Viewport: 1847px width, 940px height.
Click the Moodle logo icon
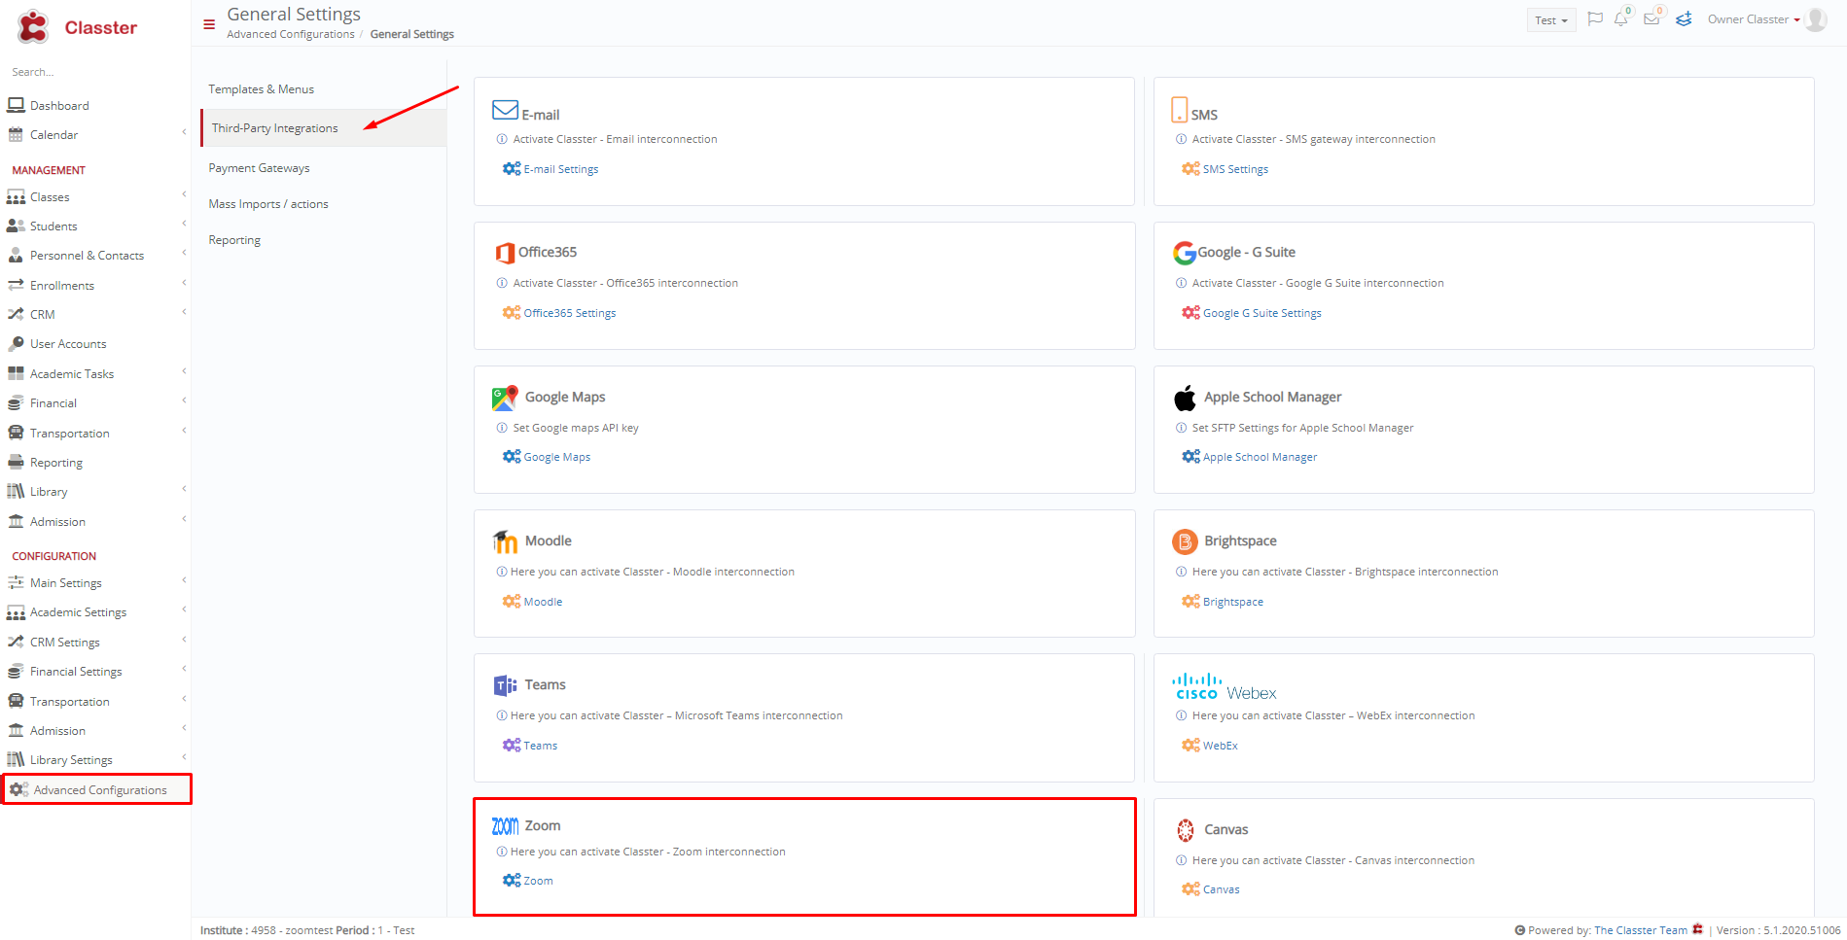[505, 541]
